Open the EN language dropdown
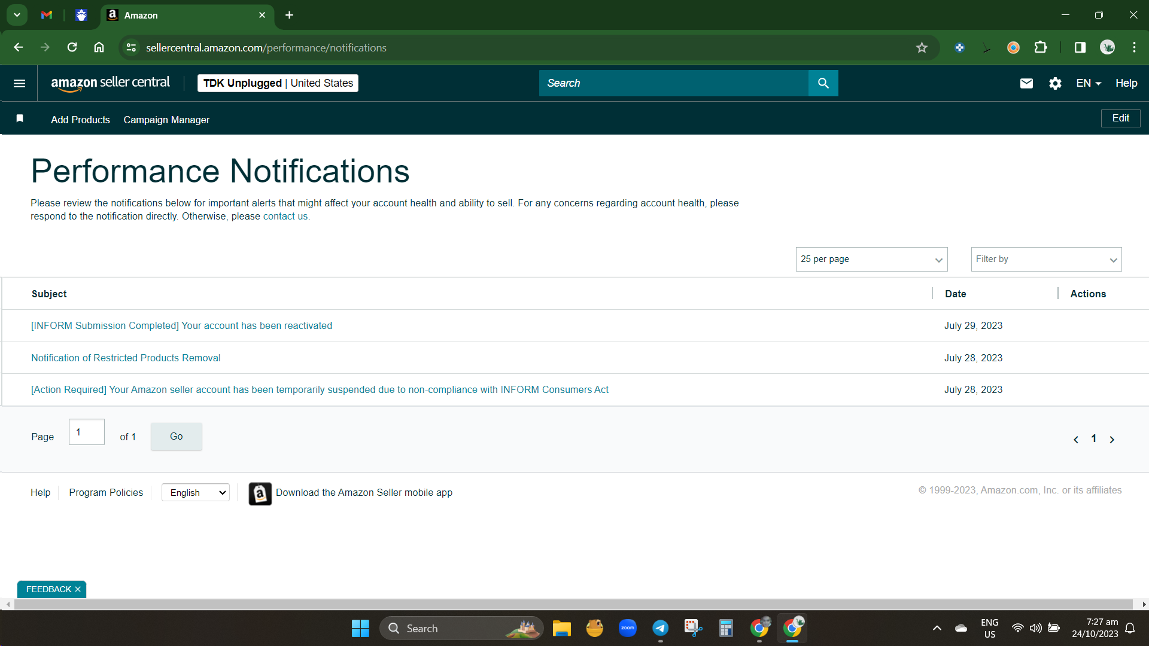1149x646 pixels. pos(1088,83)
